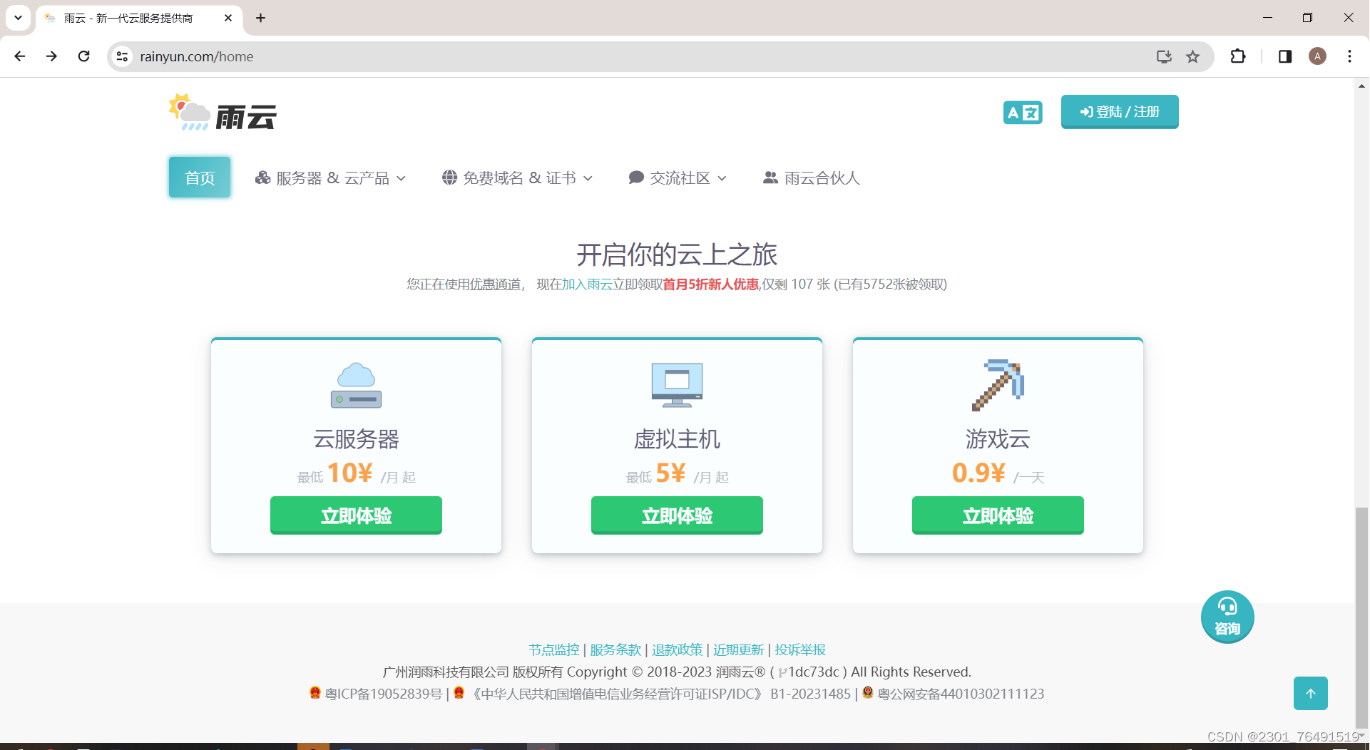Screen dimensions: 1370x750
Task: Open the 咨询 support chat button
Action: pyautogui.click(x=1227, y=617)
